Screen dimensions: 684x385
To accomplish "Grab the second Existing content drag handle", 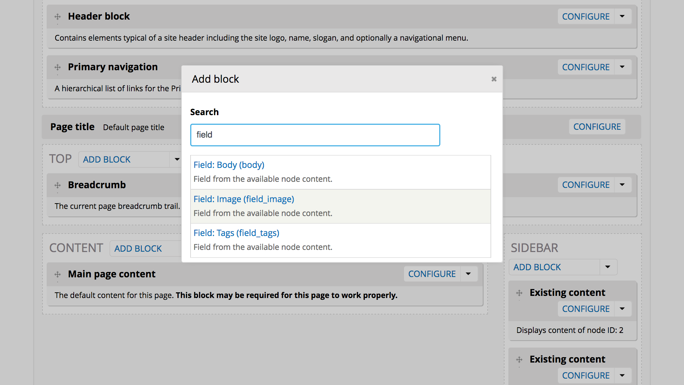I will 519,360.
